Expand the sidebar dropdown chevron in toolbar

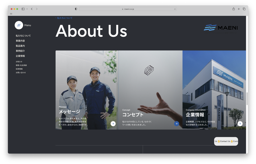coord(27,9)
